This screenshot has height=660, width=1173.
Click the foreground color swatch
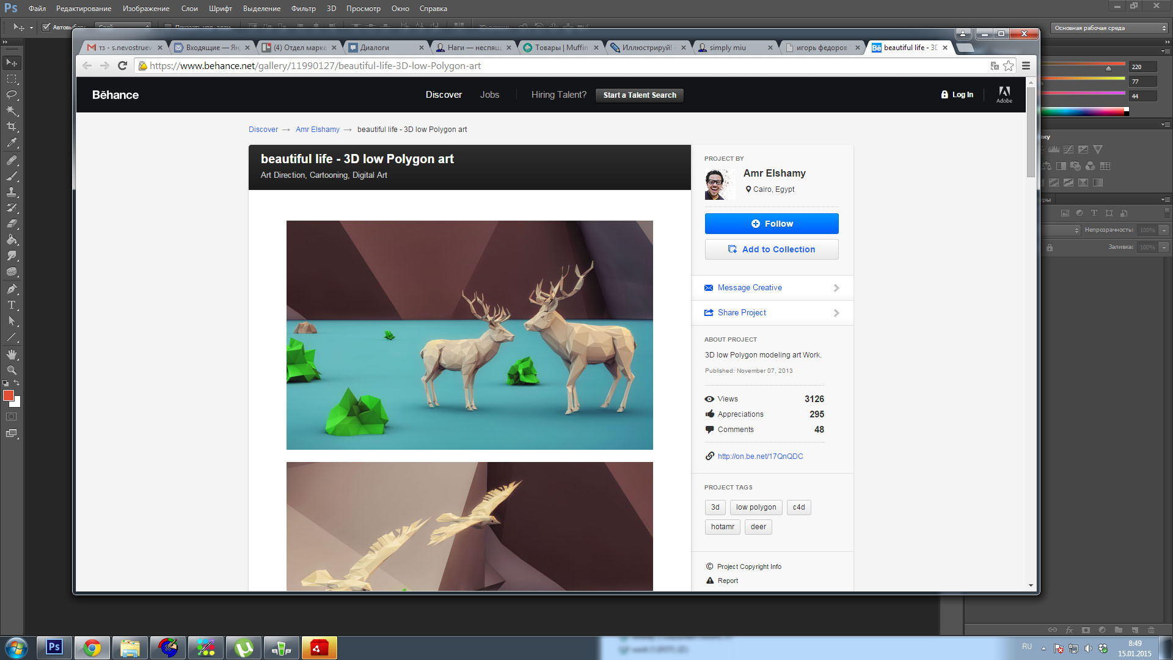point(9,396)
